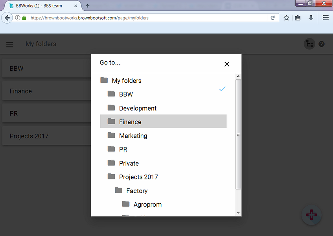This screenshot has width=333, height=236.
Task: Click folder icon beside Projects 2017 in dialog
Action: point(111,176)
